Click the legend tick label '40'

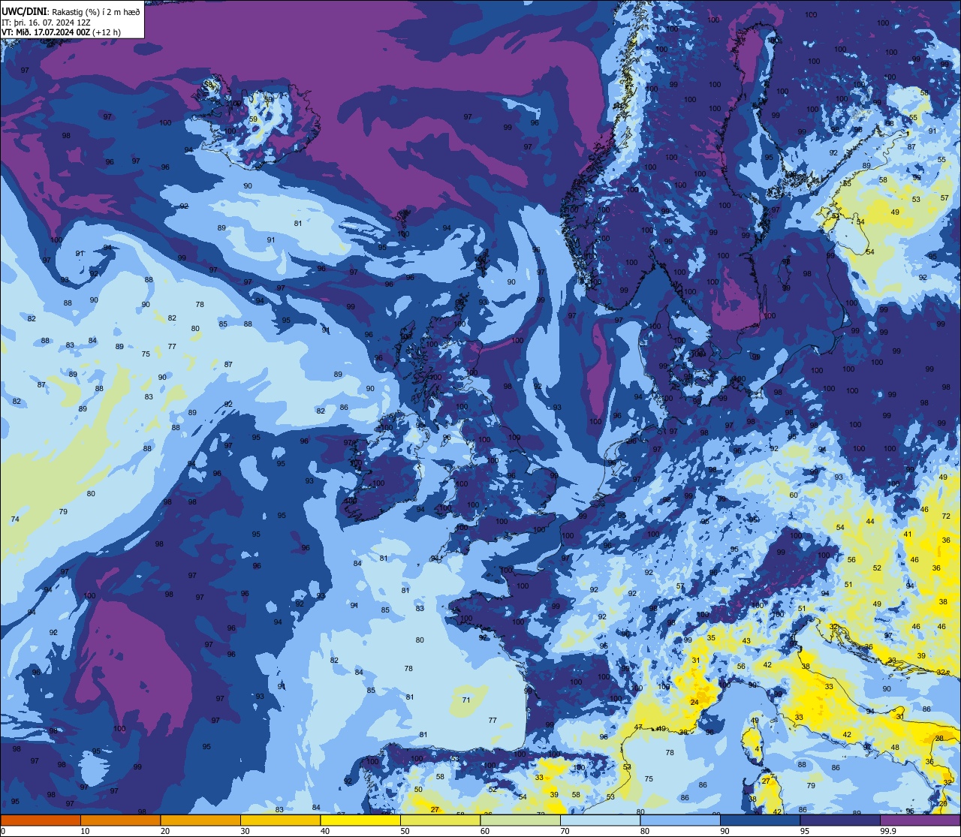coord(325,831)
